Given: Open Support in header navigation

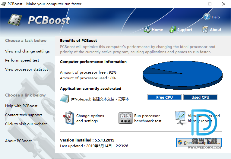Looking at the screenshot, I should (185, 30).
